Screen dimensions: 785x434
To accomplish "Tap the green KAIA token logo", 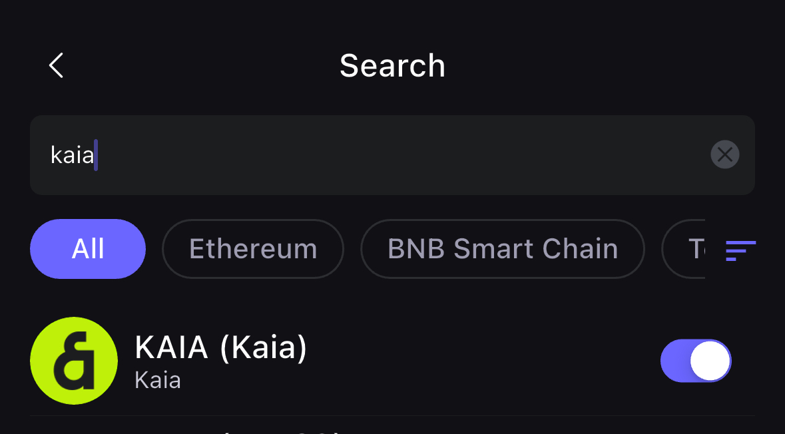I will pos(74,360).
